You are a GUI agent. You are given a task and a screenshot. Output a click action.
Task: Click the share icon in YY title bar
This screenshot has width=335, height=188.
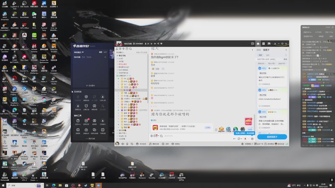(158, 44)
